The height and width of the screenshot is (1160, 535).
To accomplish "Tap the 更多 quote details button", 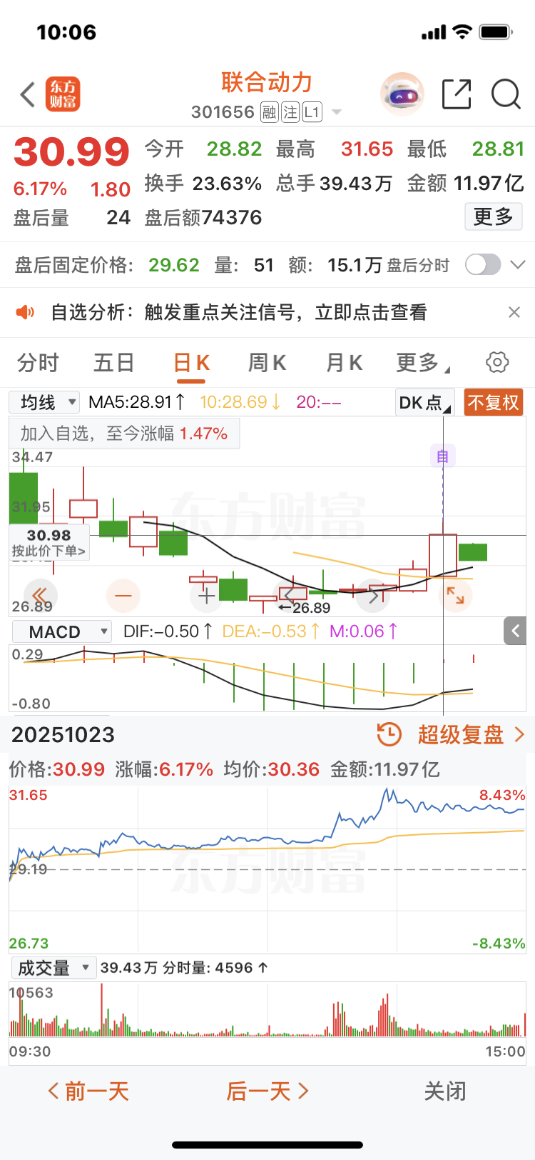I will pos(494,216).
